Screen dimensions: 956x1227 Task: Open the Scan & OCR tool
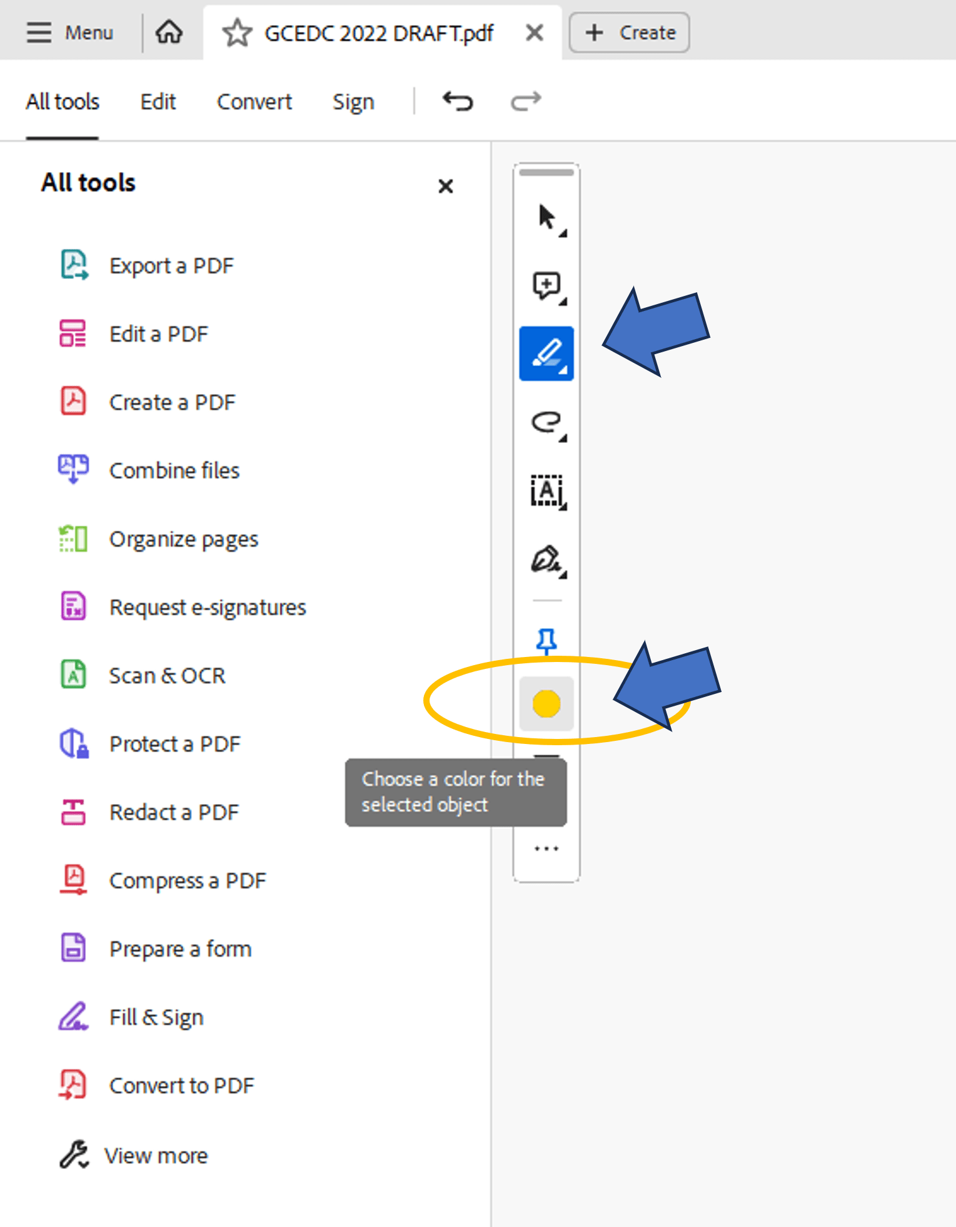[167, 675]
